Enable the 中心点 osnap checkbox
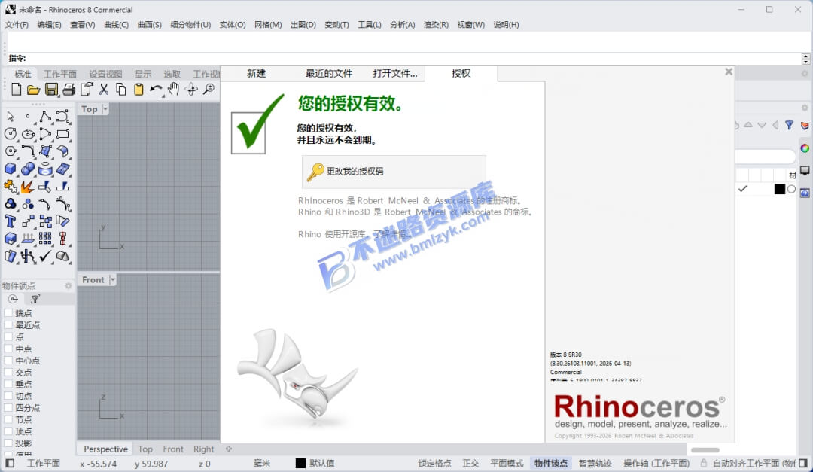 click(x=8, y=361)
